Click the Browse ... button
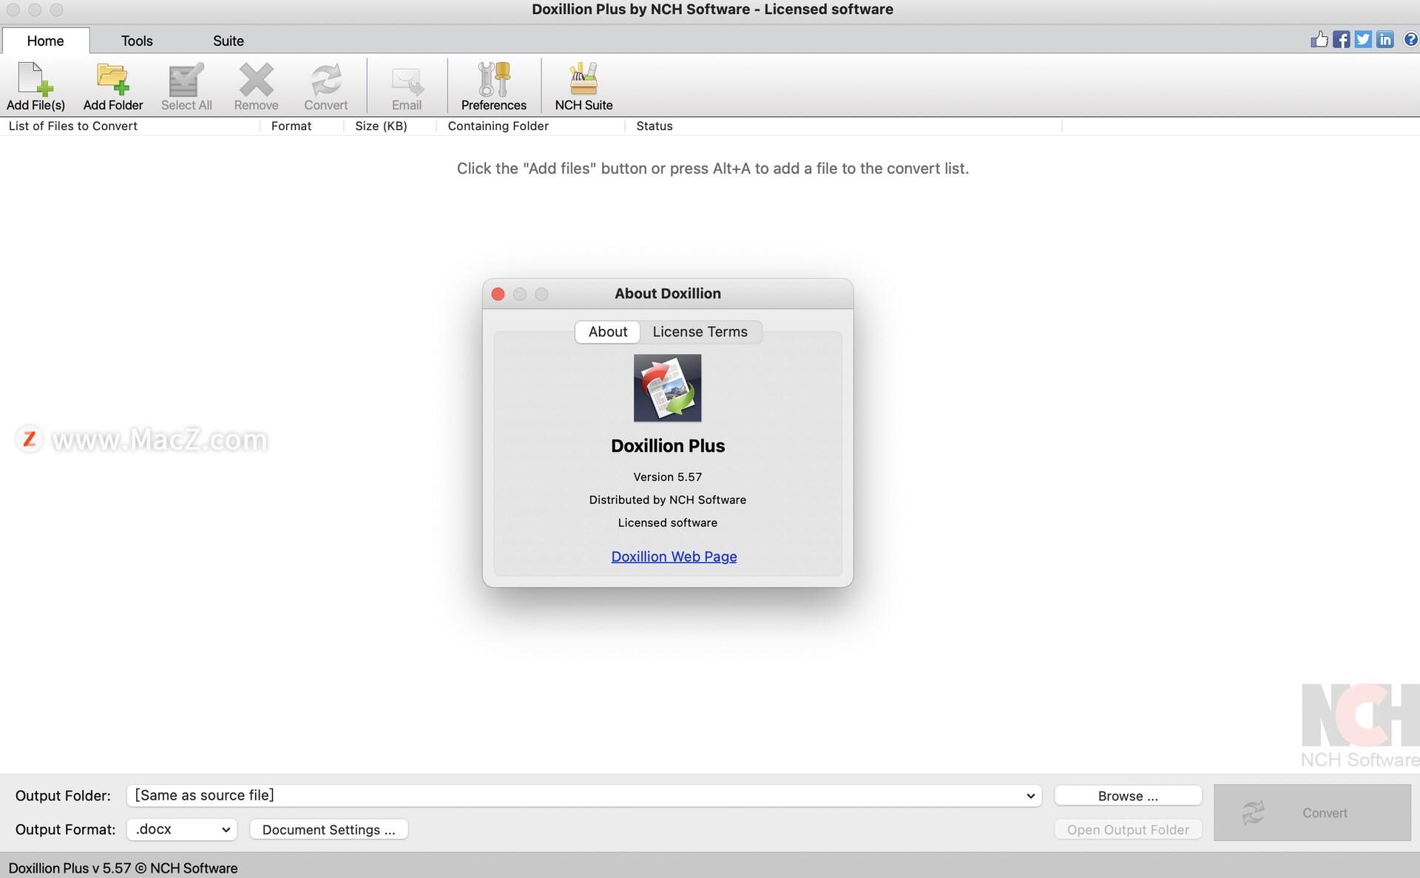Viewport: 1420px width, 878px height. (1128, 796)
